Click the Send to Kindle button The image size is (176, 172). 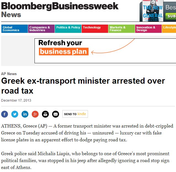click(75, 114)
